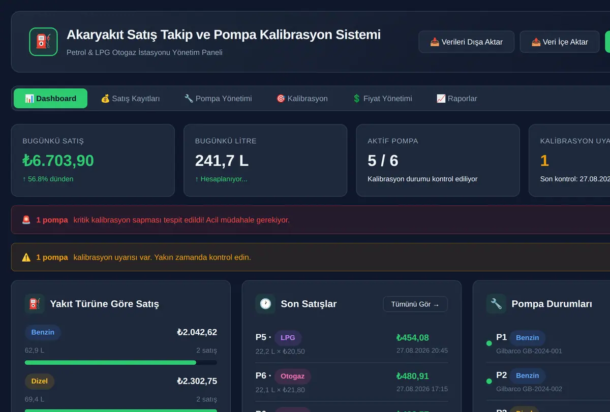Click the LPG badge on P5 sale
Screen dimensions: 610x412
[x=288, y=338]
